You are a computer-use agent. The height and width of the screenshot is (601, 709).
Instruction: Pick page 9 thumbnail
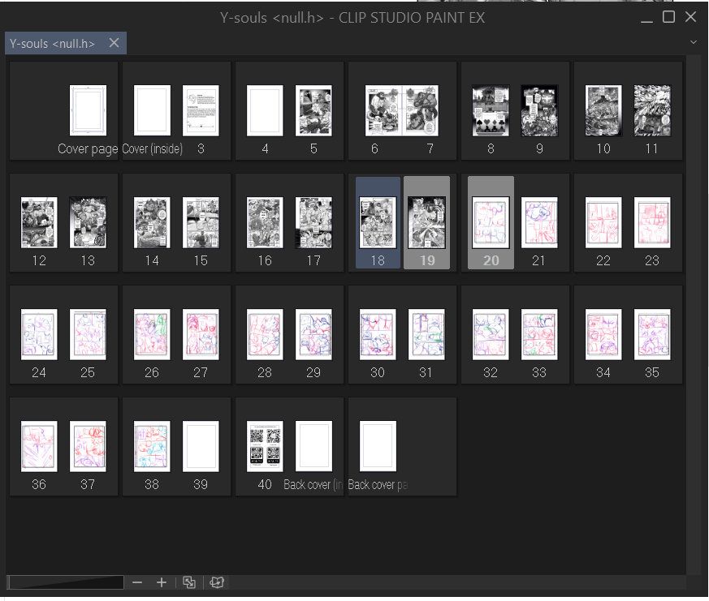coord(539,110)
